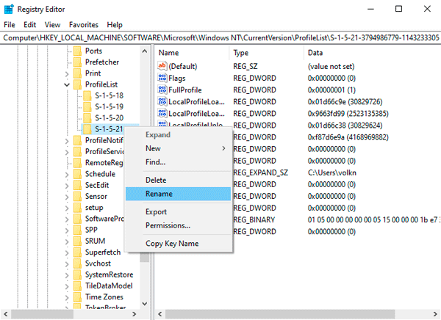The height and width of the screenshot is (320, 441).
Task: Expand the Superfetch tree node
Action: coord(67,253)
